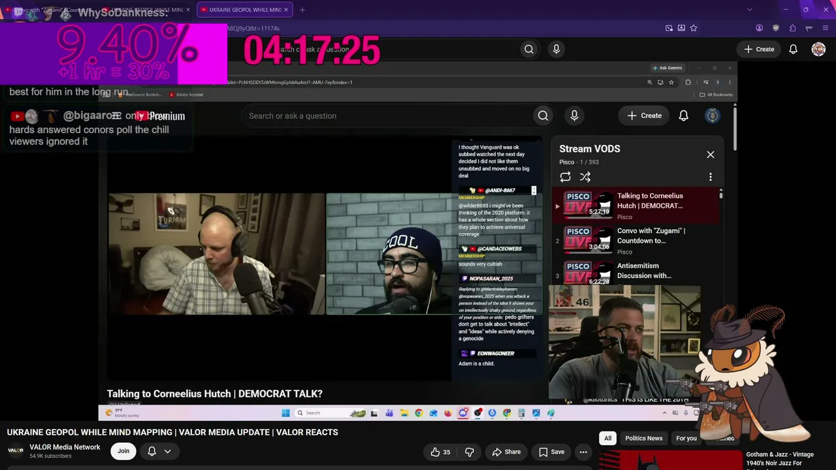Expand hidden tray icons in streamed taskbar

point(665,413)
